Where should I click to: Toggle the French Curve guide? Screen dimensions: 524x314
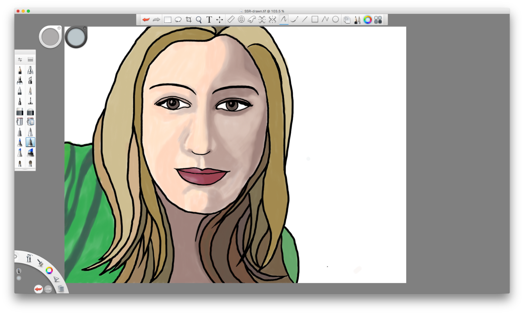pos(252,19)
